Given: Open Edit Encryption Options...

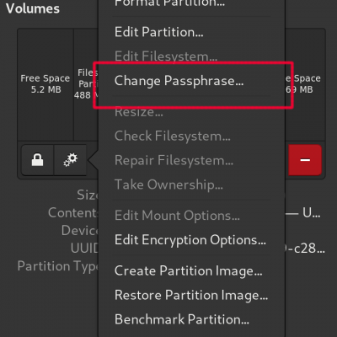Looking at the screenshot, I should click(x=190, y=240).
